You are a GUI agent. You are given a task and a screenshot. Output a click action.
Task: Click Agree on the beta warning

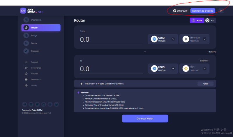pyautogui.click(x=206, y=84)
